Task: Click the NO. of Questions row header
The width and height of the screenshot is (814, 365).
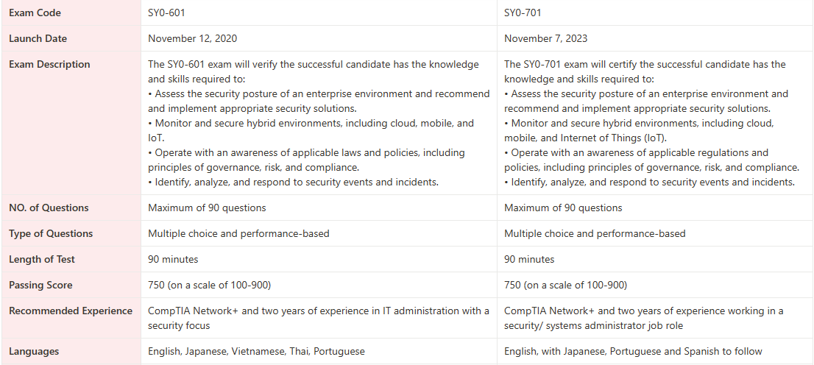Action: (x=49, y=208)
